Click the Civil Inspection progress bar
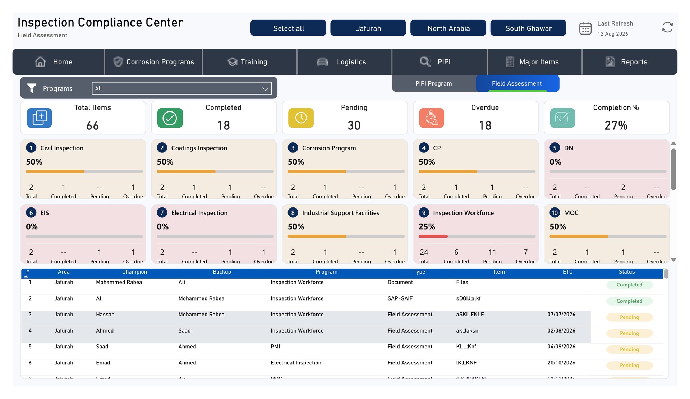 (84, 171)
